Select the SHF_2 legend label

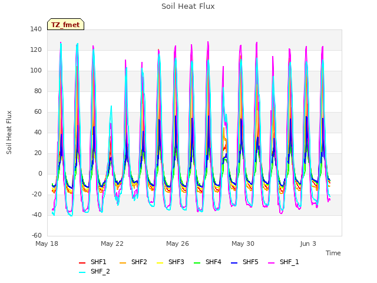click(x=100, y=271)
